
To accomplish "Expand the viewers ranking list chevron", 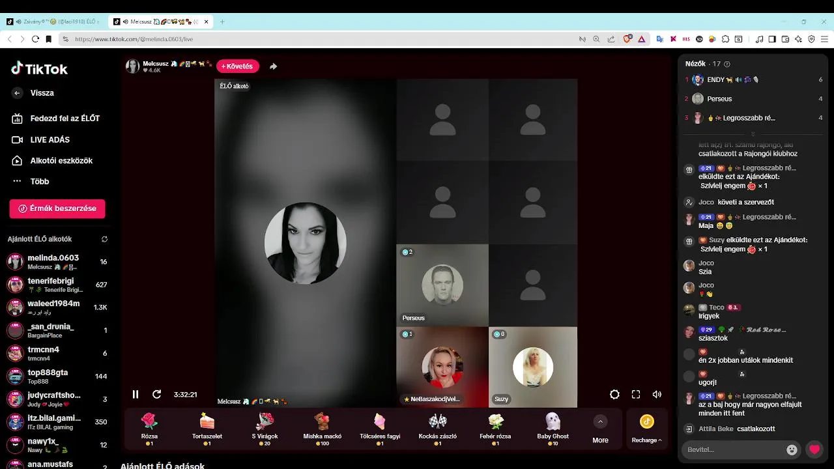I will [x=753, y=134].
